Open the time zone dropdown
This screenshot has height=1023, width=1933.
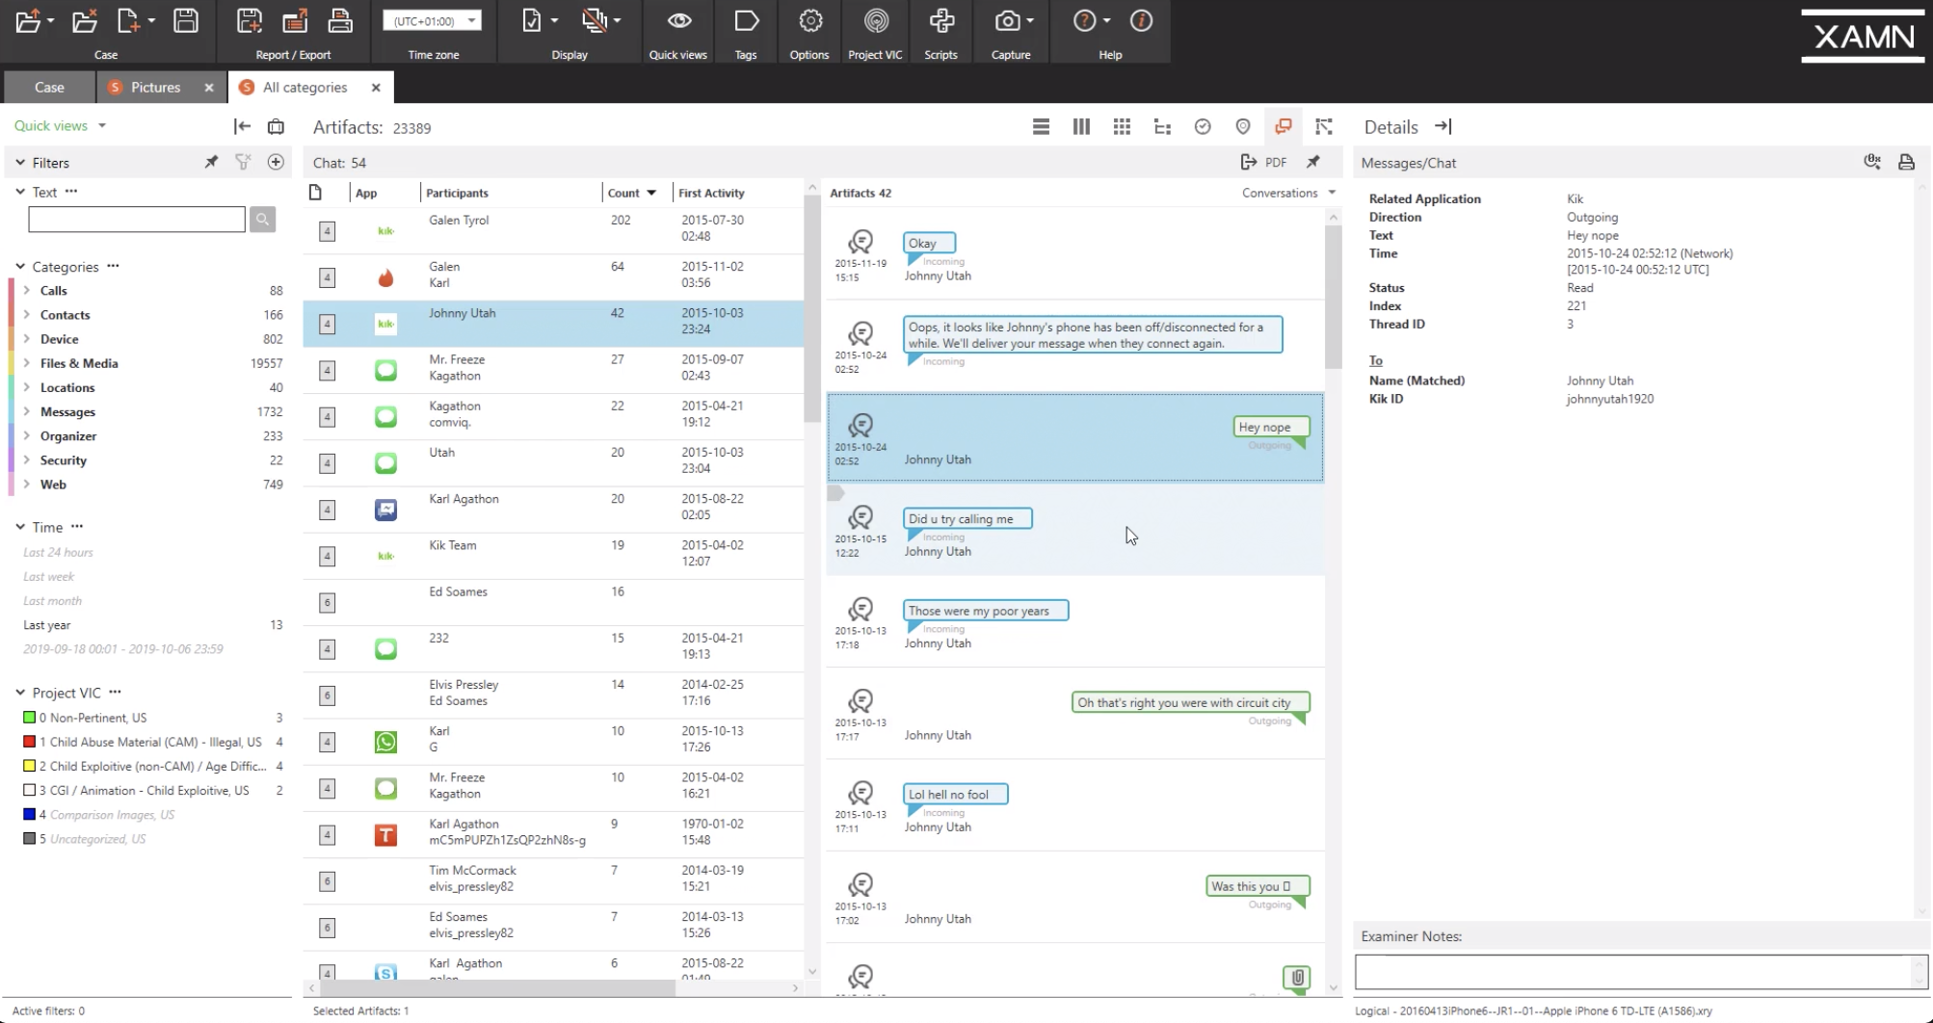pos(433,21)
